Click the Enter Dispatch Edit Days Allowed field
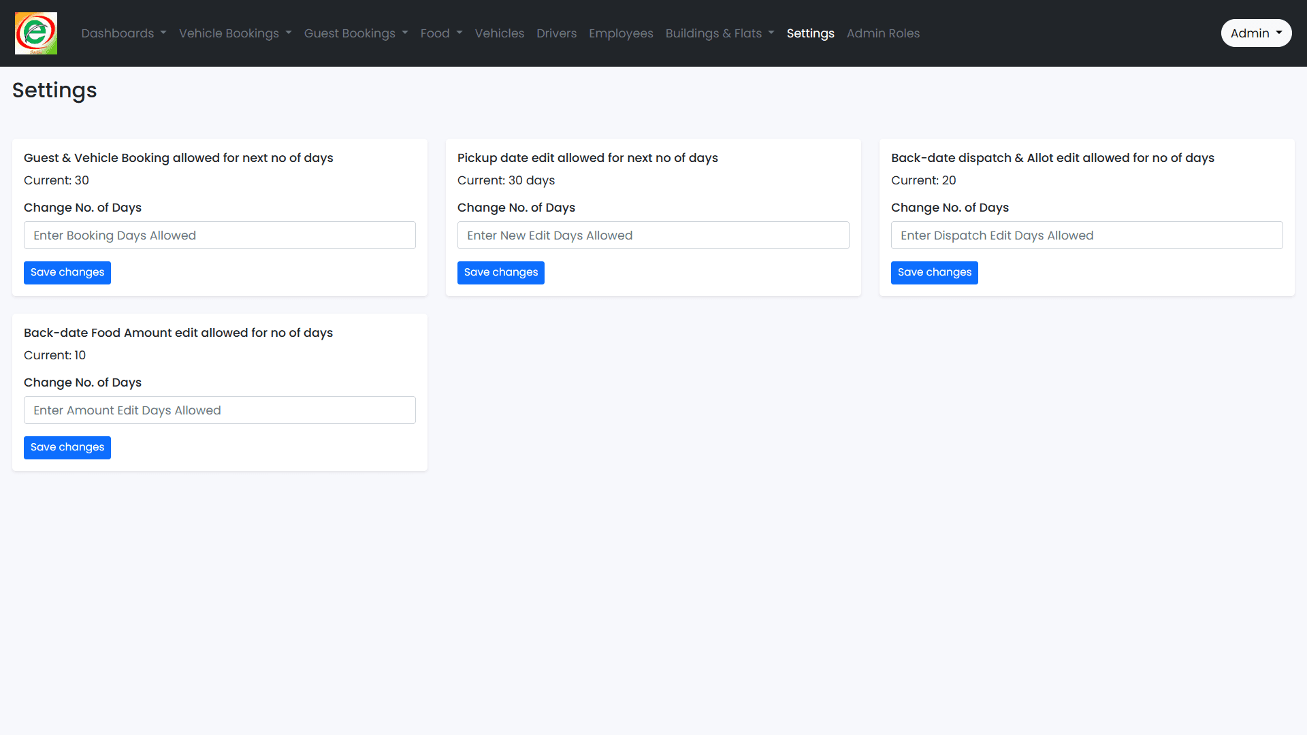The width and height of the screenshot is (1307, 735). 1086,235
